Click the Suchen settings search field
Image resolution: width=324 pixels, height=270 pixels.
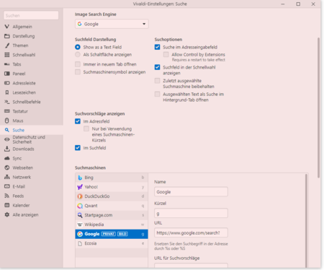(31, 15)
